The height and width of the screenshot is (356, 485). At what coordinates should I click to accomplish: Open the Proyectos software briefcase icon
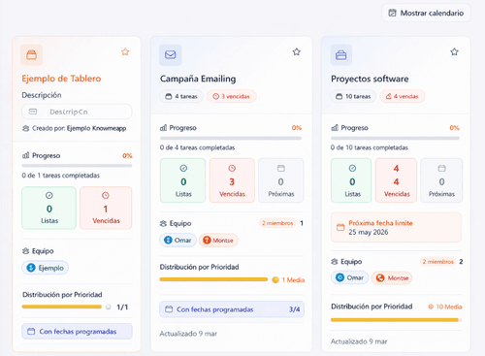pos(340,55)
